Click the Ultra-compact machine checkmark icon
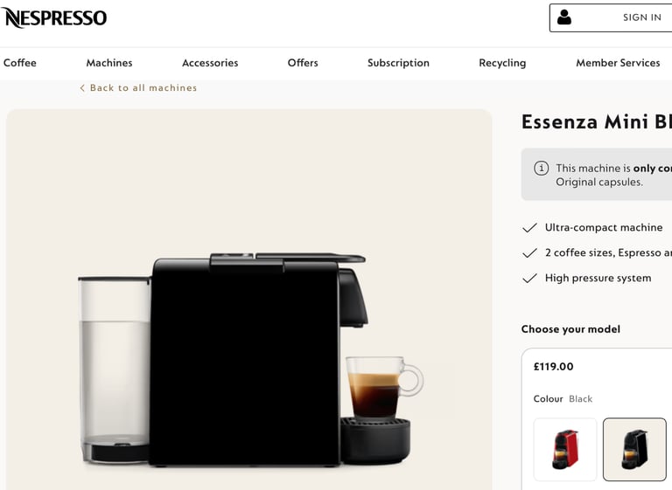Viewport: 672px width, 490px height. (529, 228)
